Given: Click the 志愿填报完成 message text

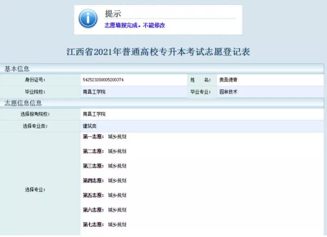Looking at the screenshot, I should click(134, 25).
